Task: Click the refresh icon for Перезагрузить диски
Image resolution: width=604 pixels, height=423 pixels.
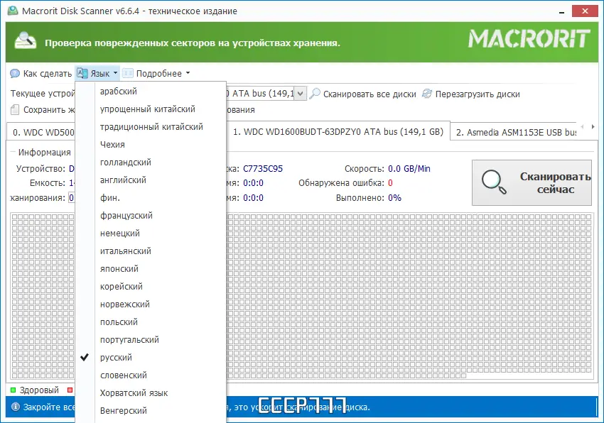Action: (427, 94)
